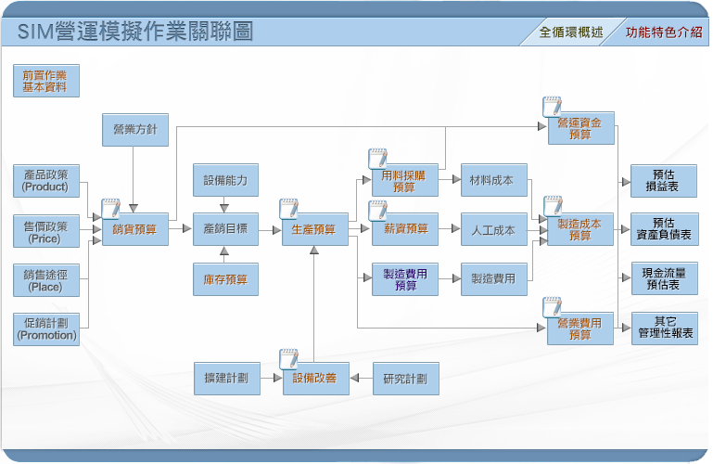Screen dimensions: 713x464
Task: Switch to 全循環概述 tab
Action: (571, 32)
